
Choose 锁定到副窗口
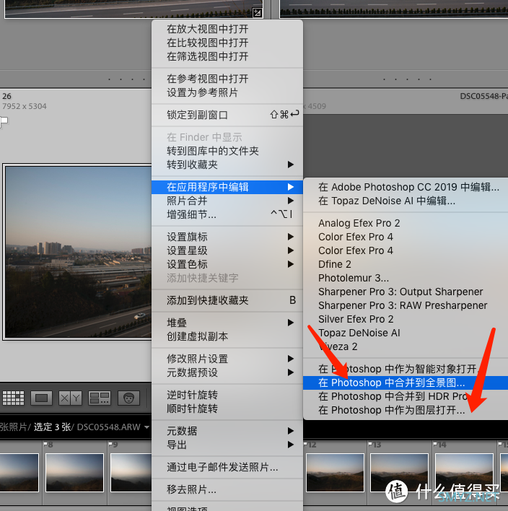coord(227,115)
